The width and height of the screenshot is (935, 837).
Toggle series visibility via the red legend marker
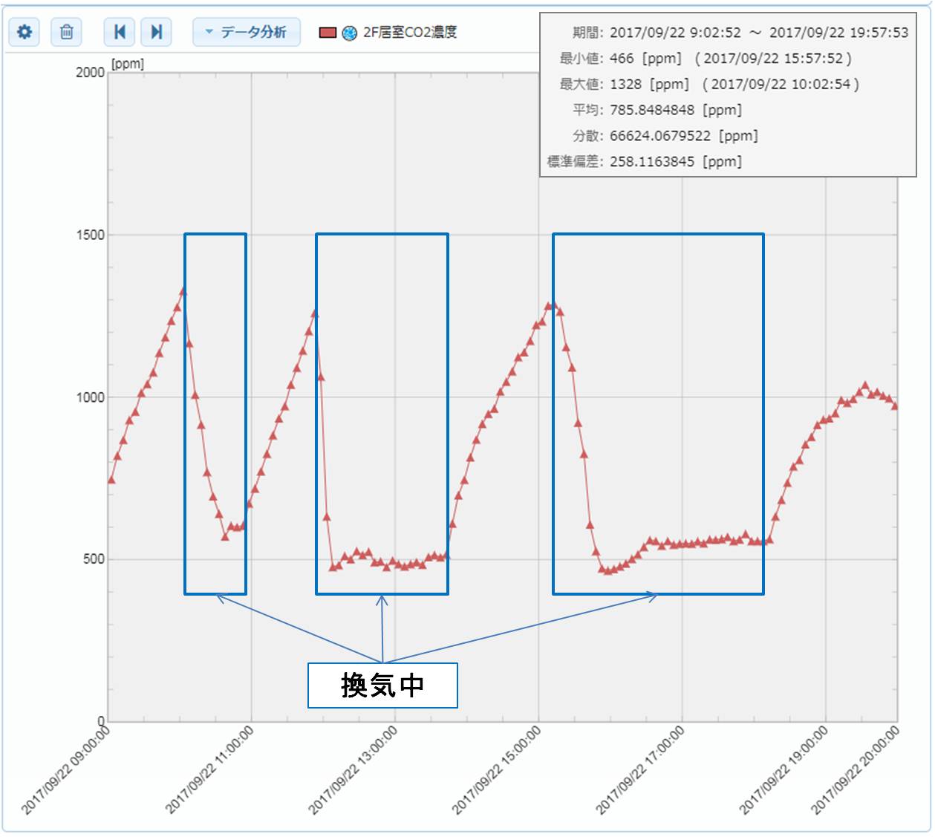coord(327,32)
